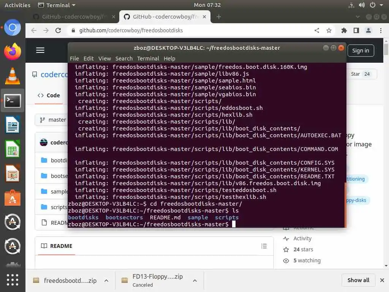Close the first GitHub tab
The height and width of the screenshot is (292, 389).
113,17
